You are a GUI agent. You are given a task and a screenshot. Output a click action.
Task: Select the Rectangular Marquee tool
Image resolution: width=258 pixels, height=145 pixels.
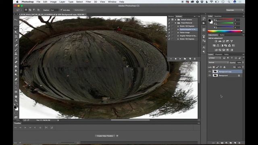pos(16,24)
